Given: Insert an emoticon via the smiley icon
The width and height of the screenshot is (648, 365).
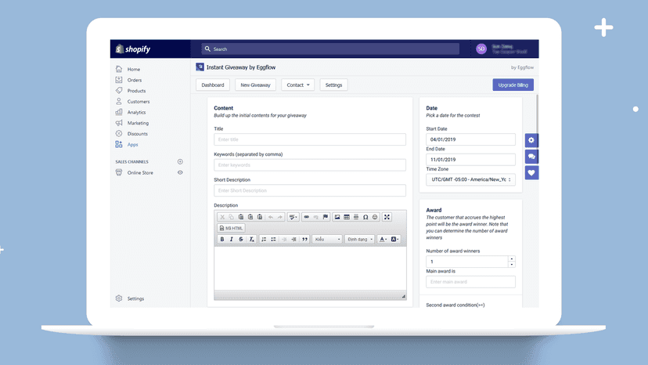Looking at the screenshot, I should (375, 217).
